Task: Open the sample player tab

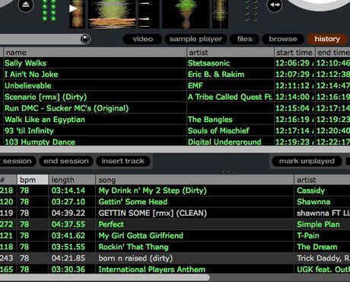Action: pyautogui.click(x=196, y=39)
